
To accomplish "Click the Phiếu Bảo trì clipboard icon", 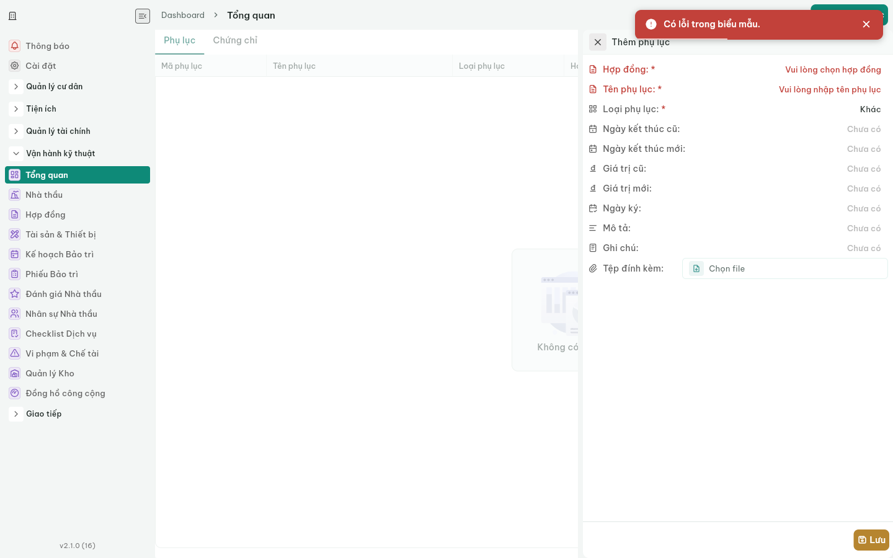I will tap(15, 274).
